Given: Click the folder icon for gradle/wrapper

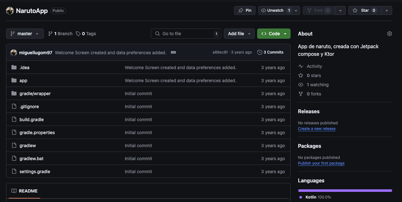Looking at the screenshot, I should point(14,94).
